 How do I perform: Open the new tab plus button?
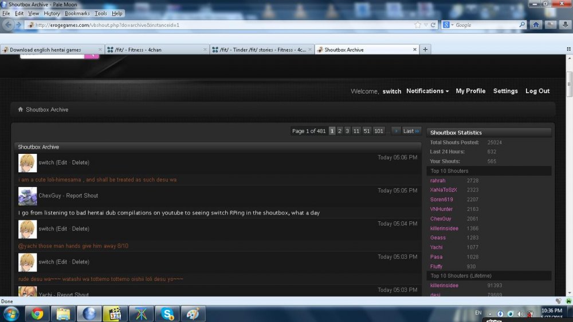pyautogui.click(x=425, y=50)
